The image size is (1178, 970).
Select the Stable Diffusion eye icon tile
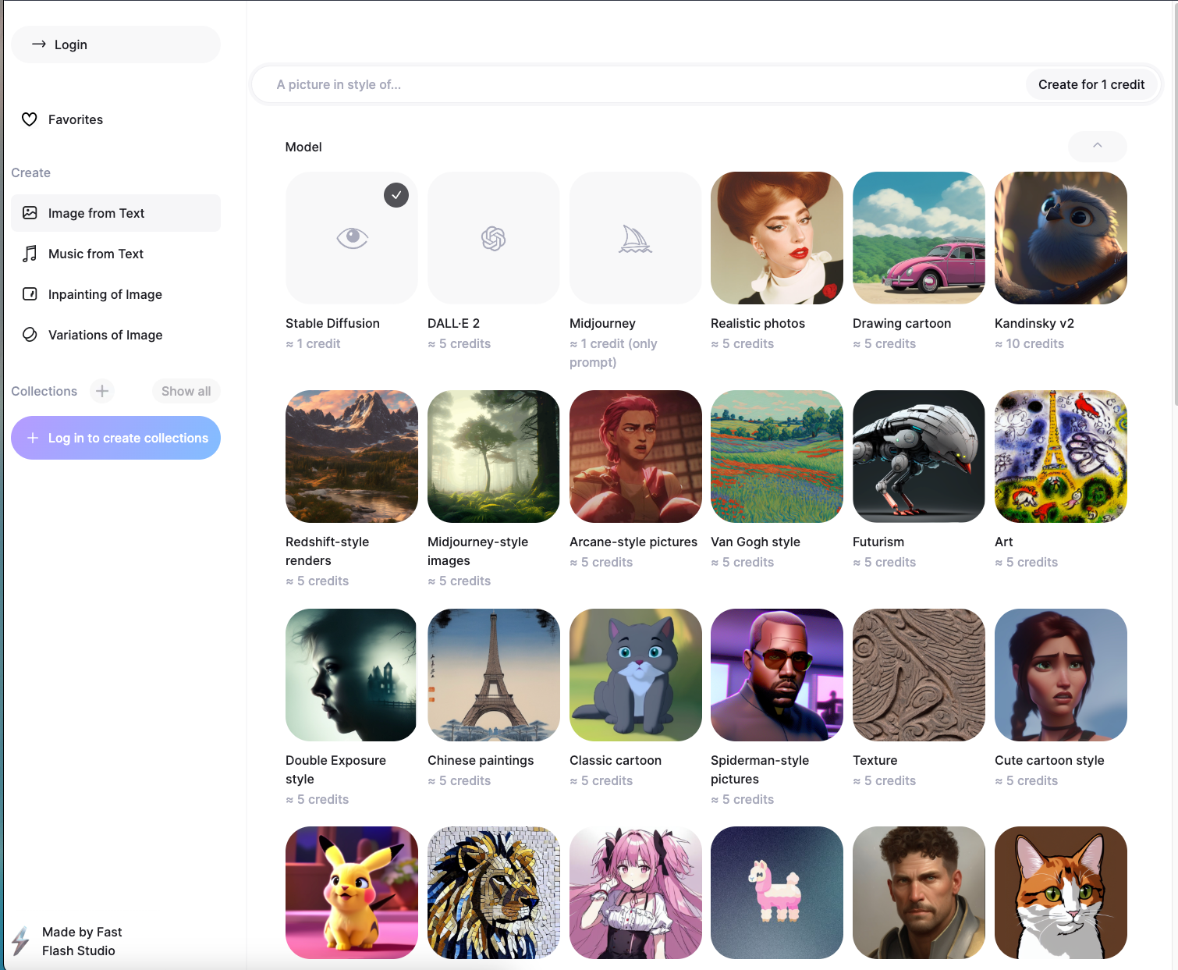point(352,238)
